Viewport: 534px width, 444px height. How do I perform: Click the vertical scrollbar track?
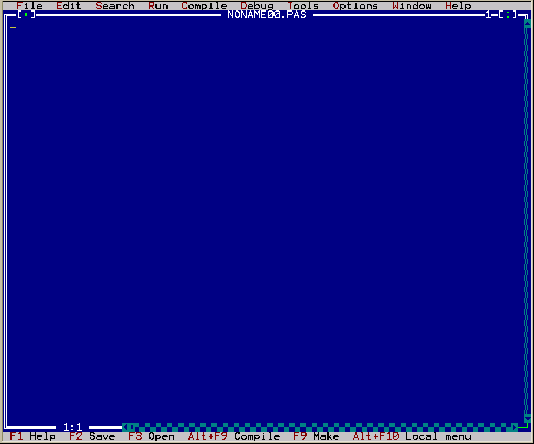(527, 221)
